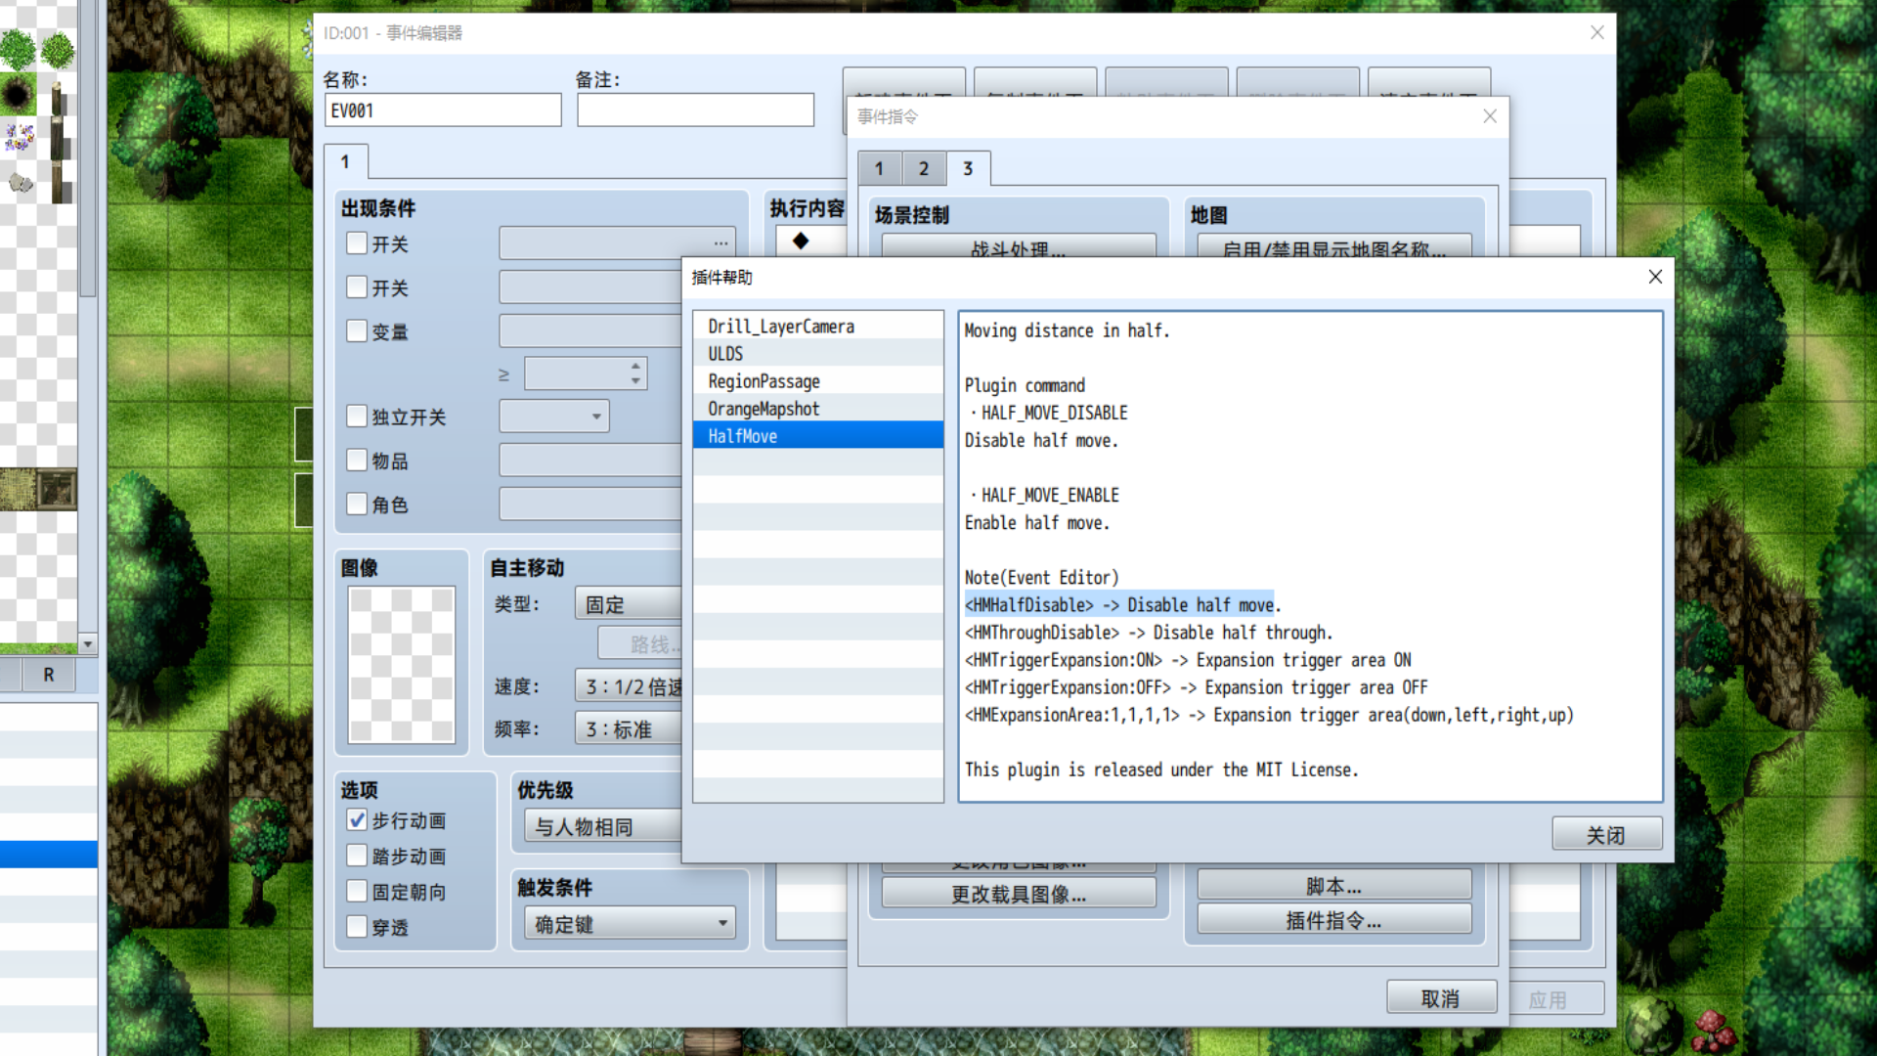Enable 固定朝向 option
The height and width of the screenshot is (1056, 1877).
tap(357, 891)
